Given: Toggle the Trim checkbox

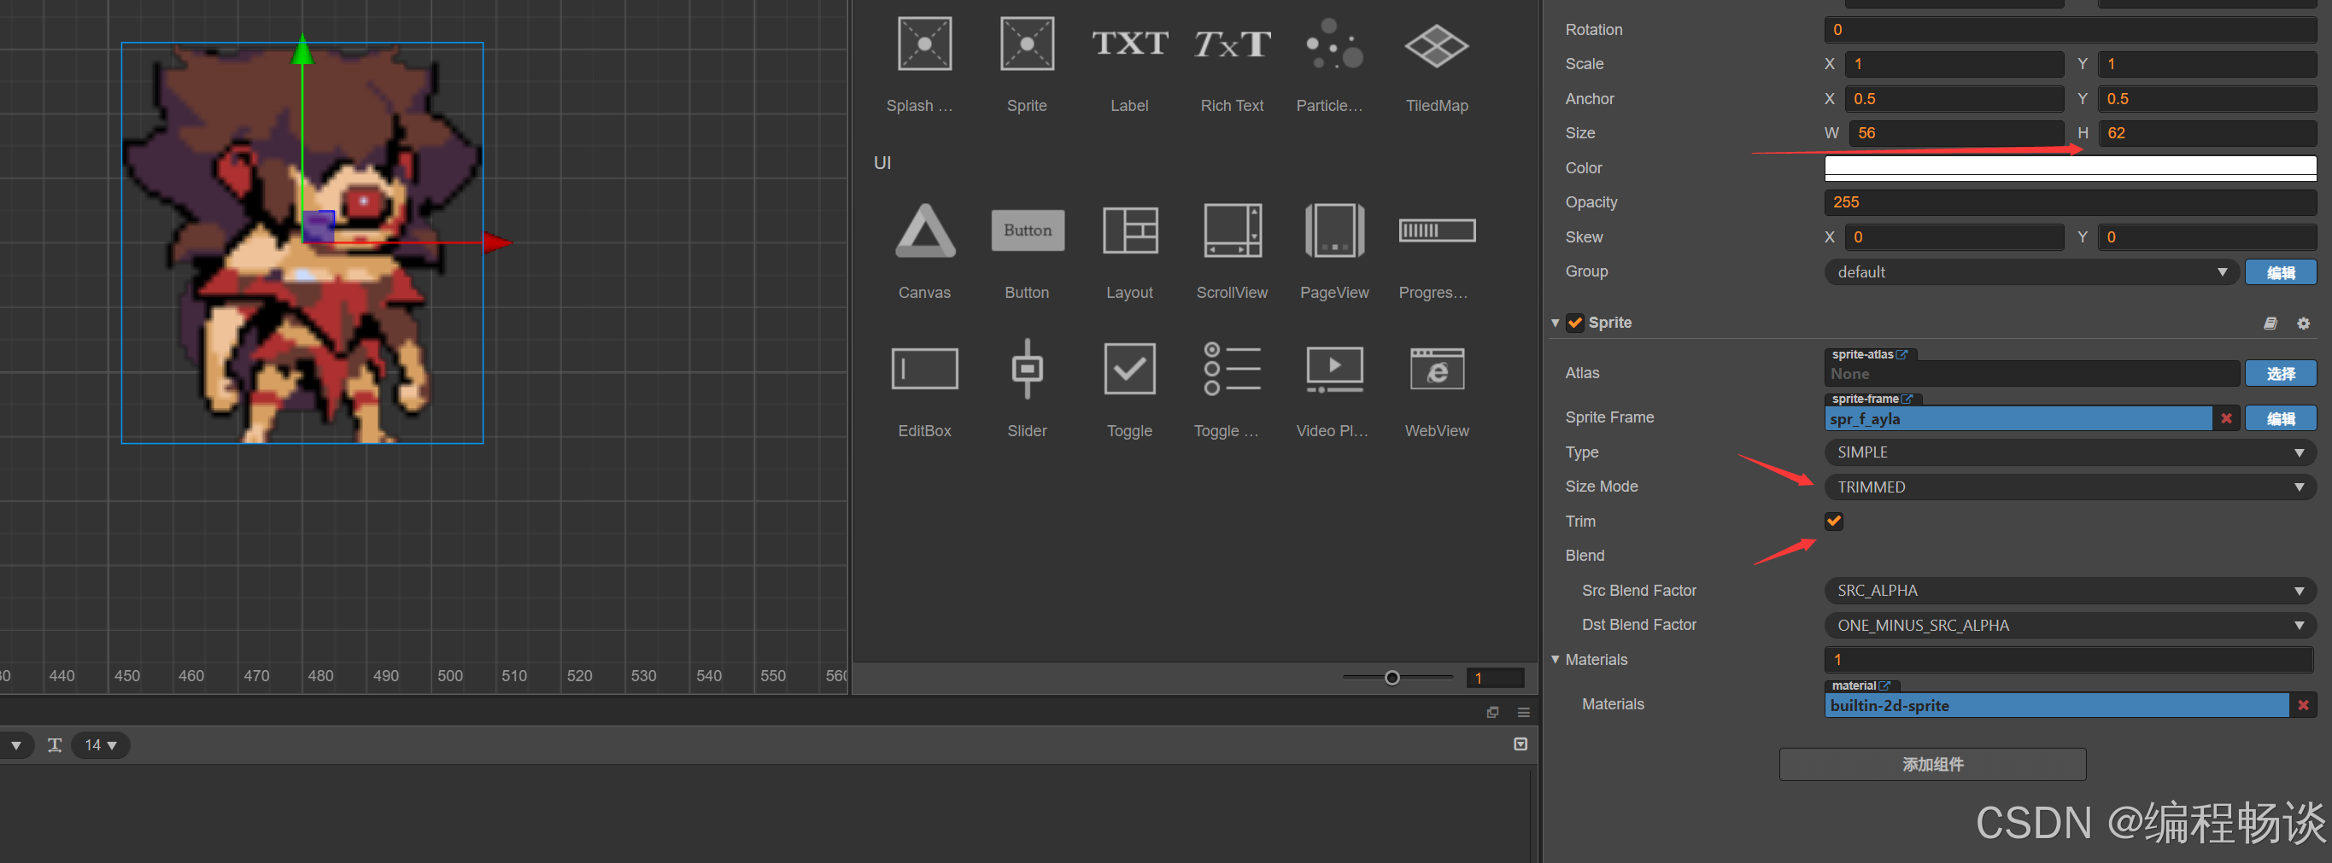Looking at the screenshot, I should [x=1833, y=521].
